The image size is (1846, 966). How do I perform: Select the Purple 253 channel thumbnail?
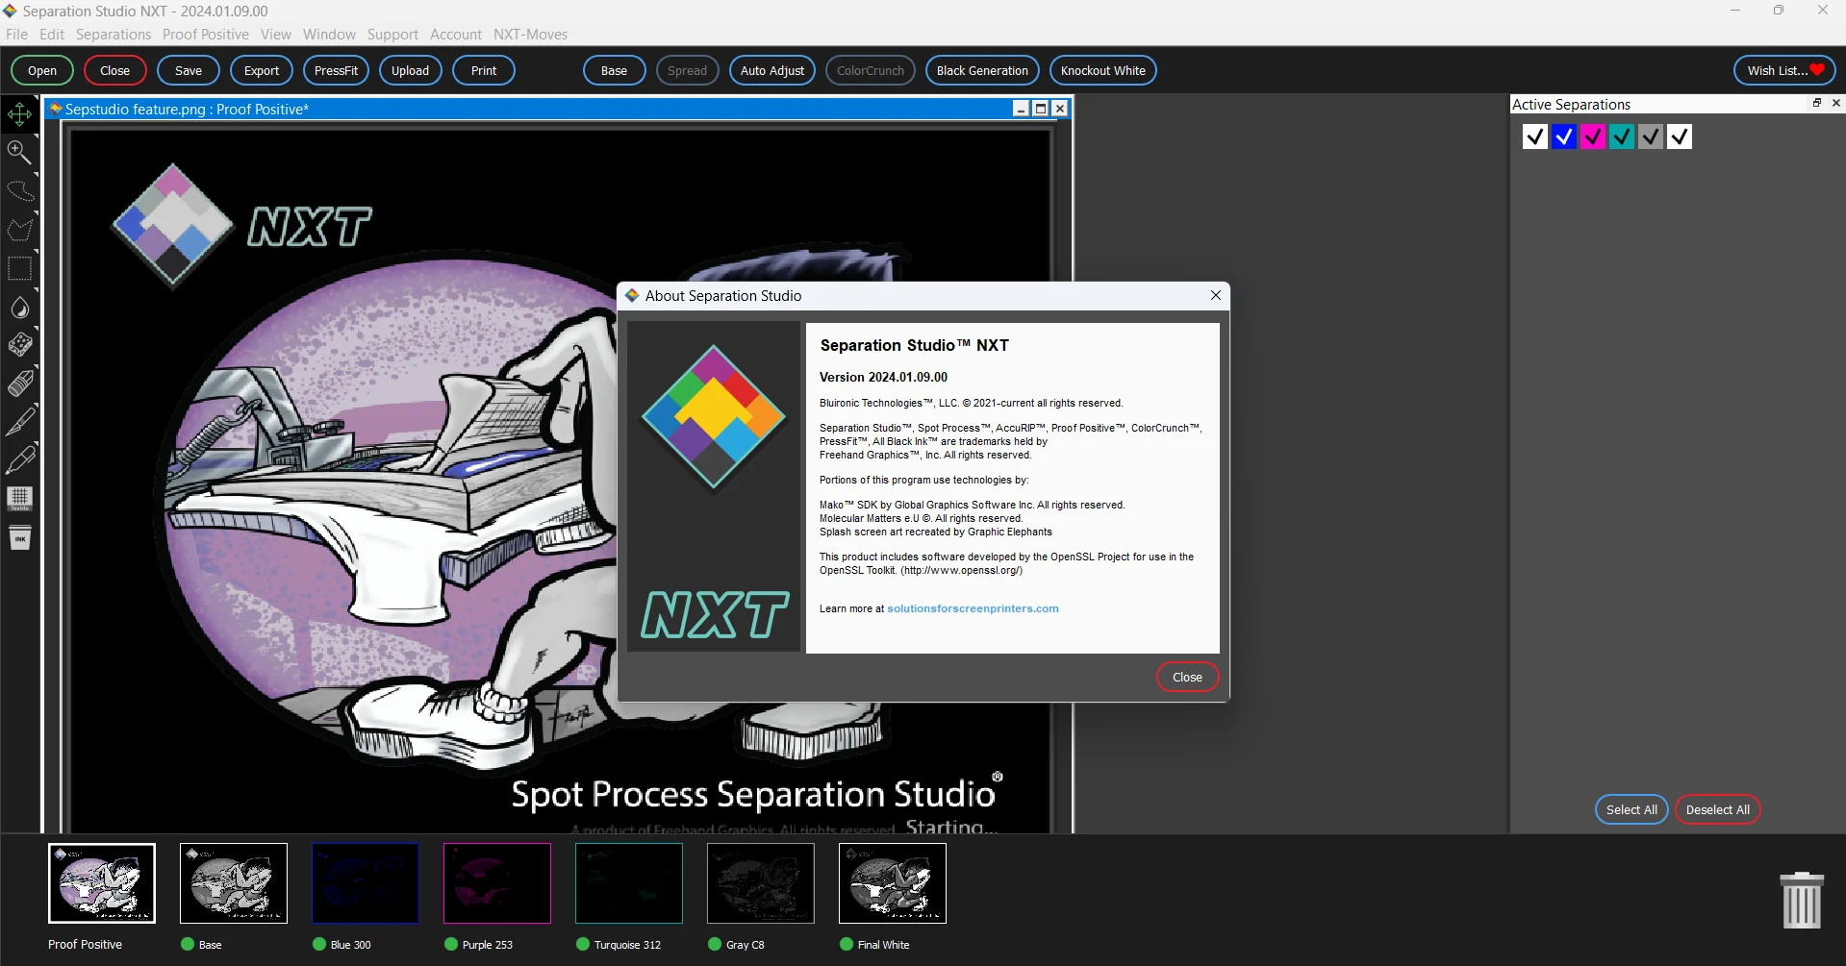[x=497, y=883]
